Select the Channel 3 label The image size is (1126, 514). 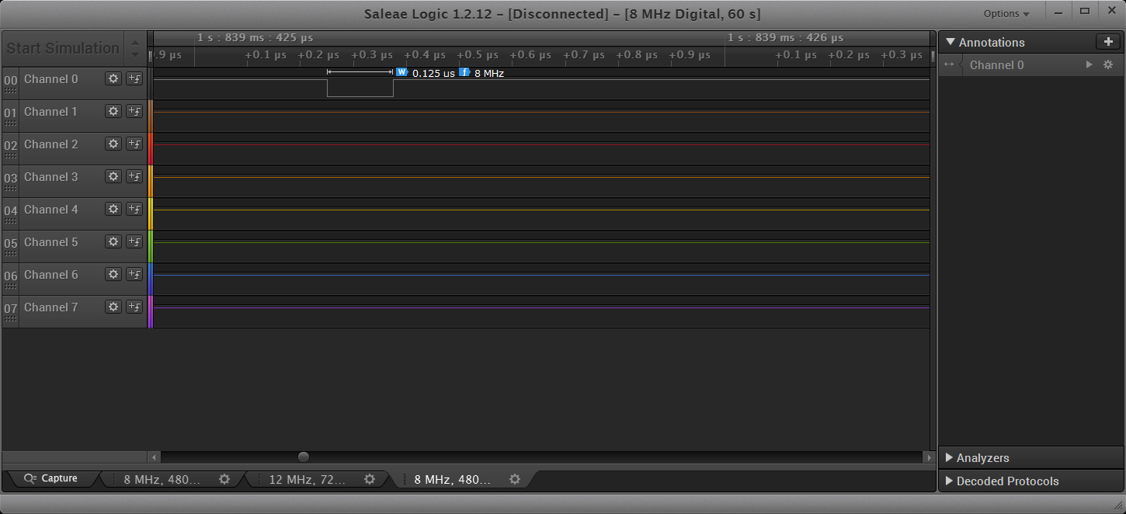[50, 177]
